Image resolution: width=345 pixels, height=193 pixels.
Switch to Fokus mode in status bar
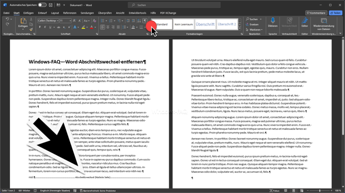click(x=274, y=191)
